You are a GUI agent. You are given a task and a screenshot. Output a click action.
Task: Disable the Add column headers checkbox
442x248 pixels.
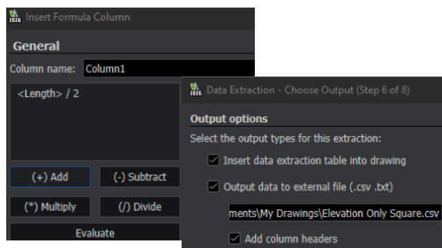tap(235, 238)
